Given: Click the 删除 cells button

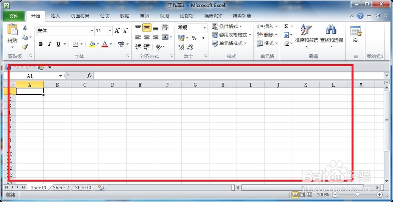Looking at the screenshot, I should (x=267, y=35).
